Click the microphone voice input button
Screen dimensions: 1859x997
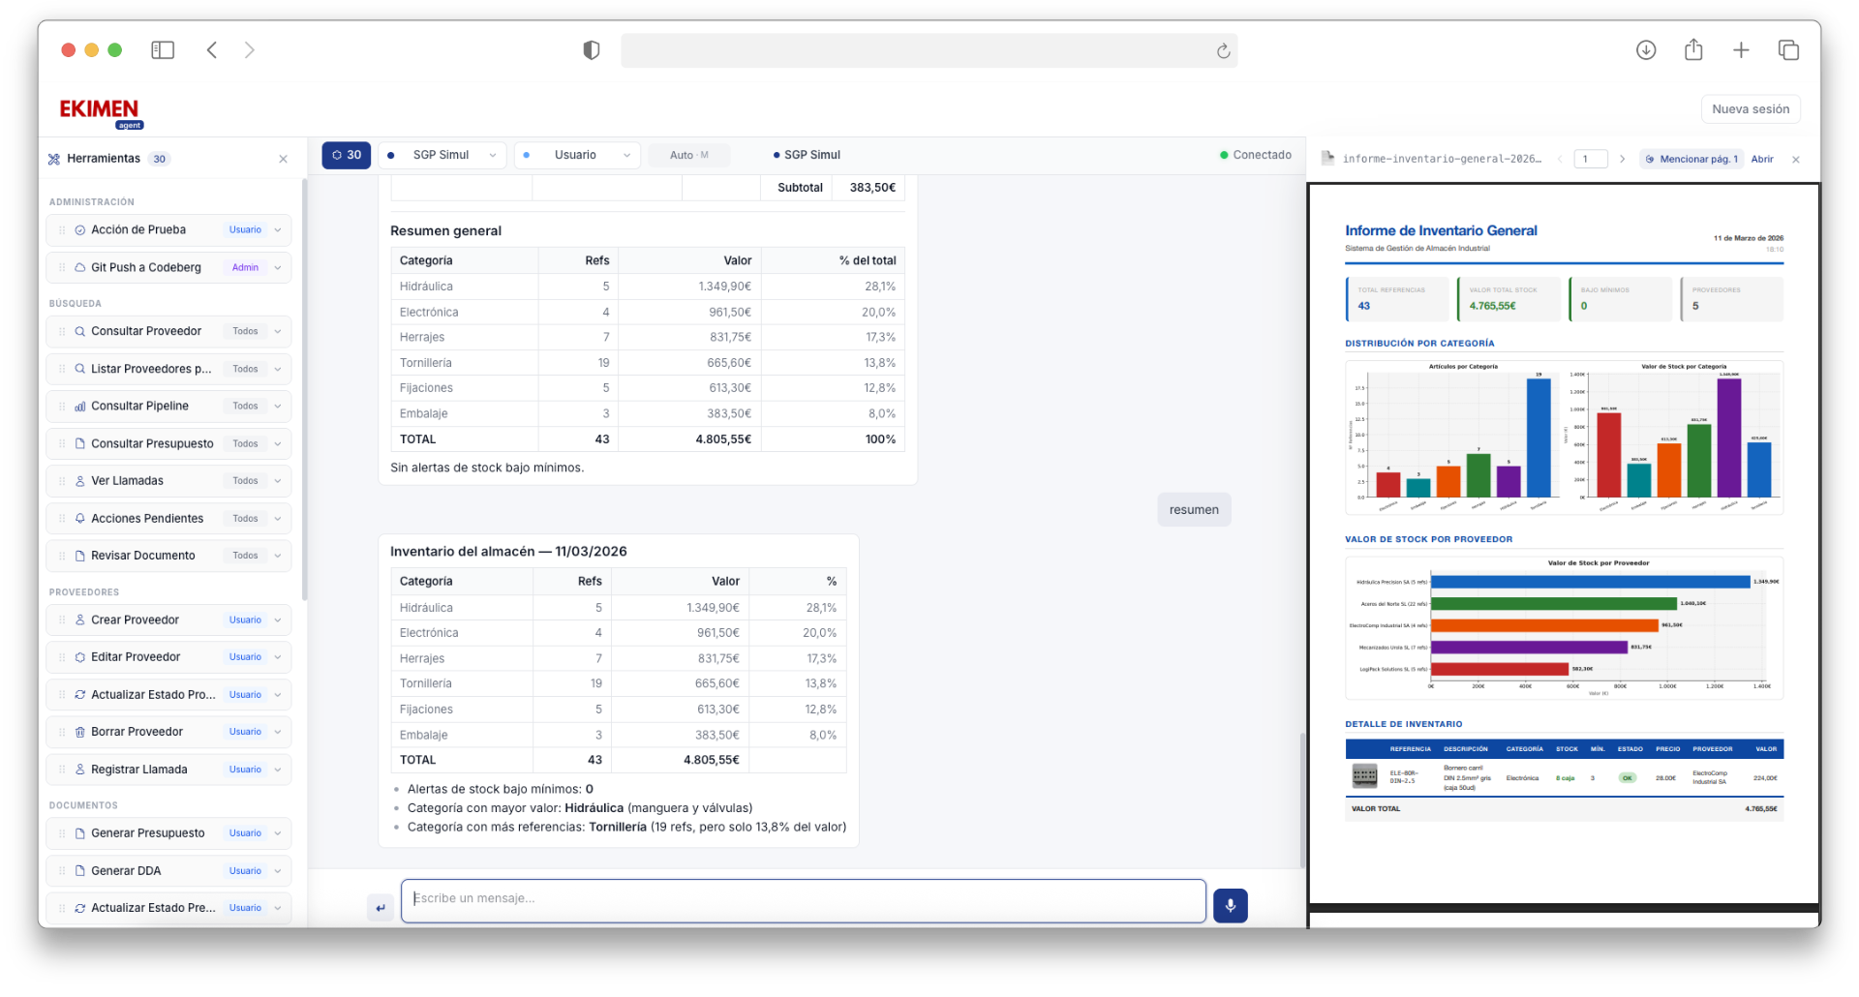(x=1230, y=906)
